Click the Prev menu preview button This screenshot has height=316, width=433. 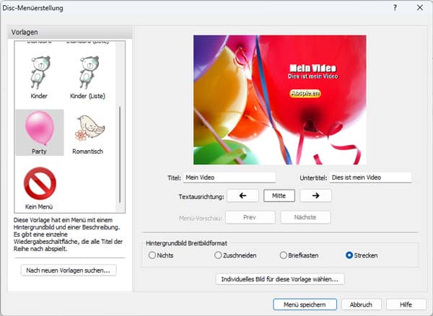click(x=250, y=217)
